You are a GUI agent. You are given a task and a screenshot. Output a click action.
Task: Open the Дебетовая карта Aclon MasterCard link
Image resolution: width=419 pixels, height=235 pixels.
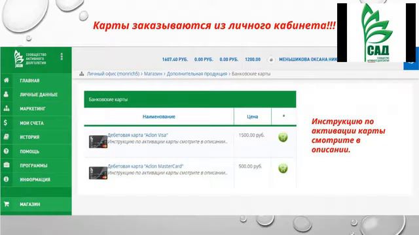tap(145, 166)
